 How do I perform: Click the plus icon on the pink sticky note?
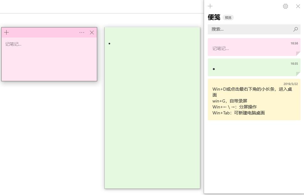click(x=6, y=32)
